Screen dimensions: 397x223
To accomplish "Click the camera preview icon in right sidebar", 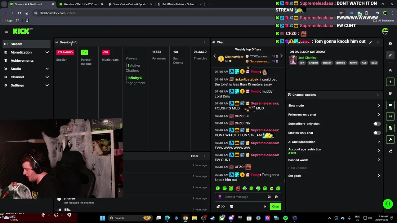I will pos(390,128).
